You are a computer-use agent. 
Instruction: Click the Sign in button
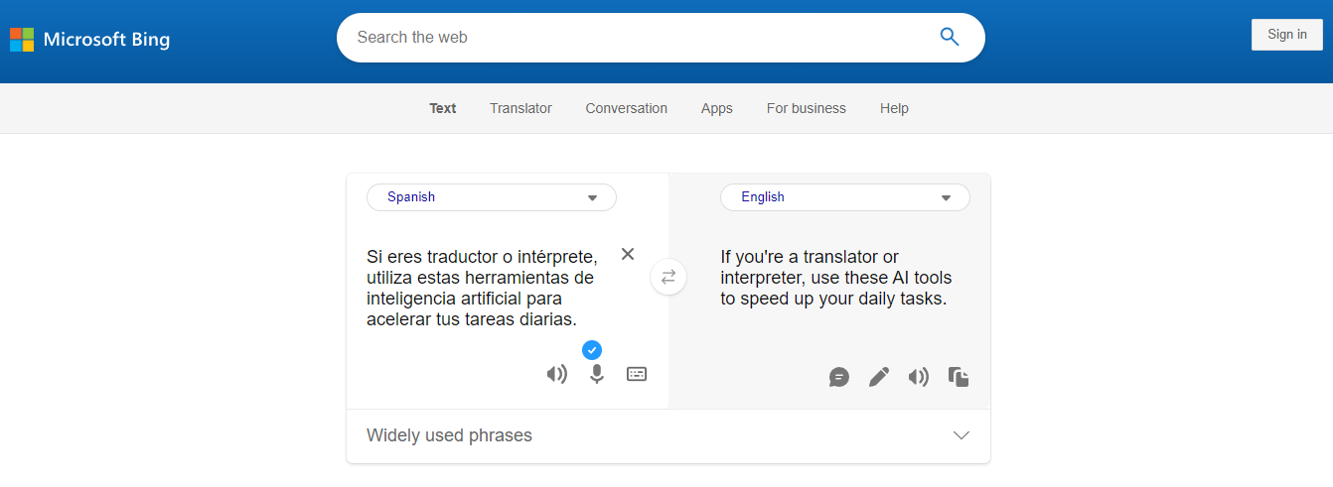coord(1286,35)
